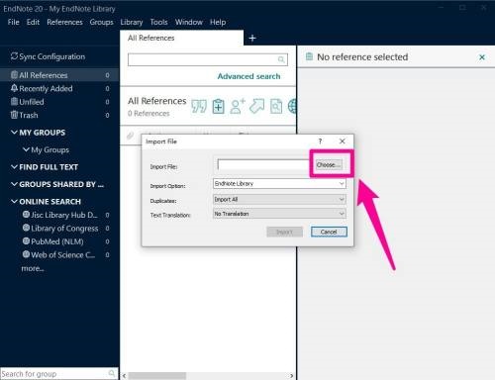495x380 pixels.
Task: Click the add new reference clipboard icon
Action: tap(218, 106)
